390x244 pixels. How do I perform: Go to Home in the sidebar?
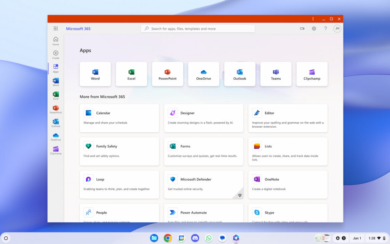coord(56,41)
